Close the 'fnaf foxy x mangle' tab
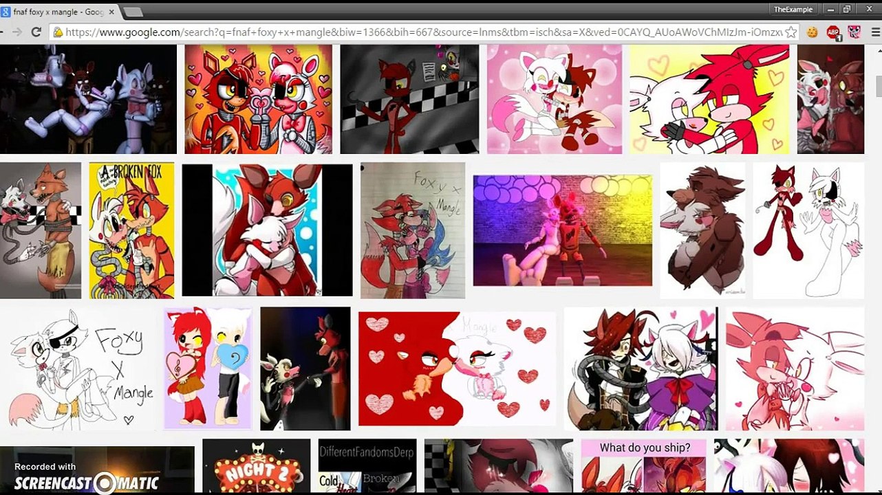The image size is (882, 495). pos(112,12)
